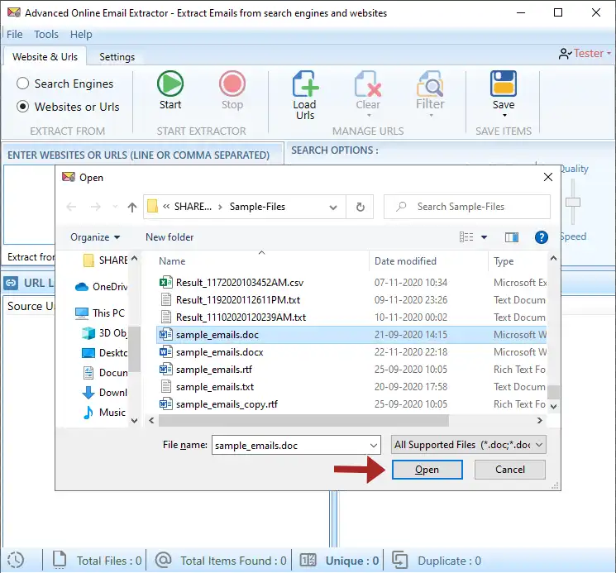The height and width of the screenshot is (573, 616).
Task: Select the sample_emails.doc file
Action: pos(351,335)
